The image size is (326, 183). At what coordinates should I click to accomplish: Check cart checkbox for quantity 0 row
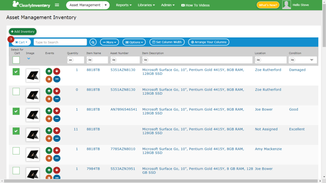click(x=16, y=92)
